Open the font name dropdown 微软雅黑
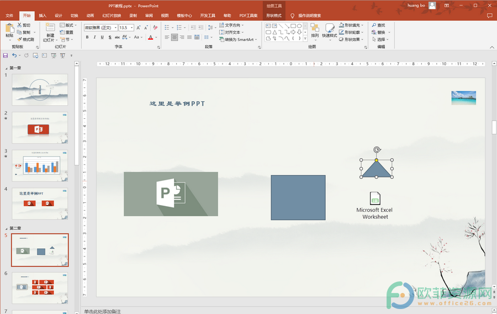Screen dimensions: 497x314 pyautogui.click(x=116, y=28)
